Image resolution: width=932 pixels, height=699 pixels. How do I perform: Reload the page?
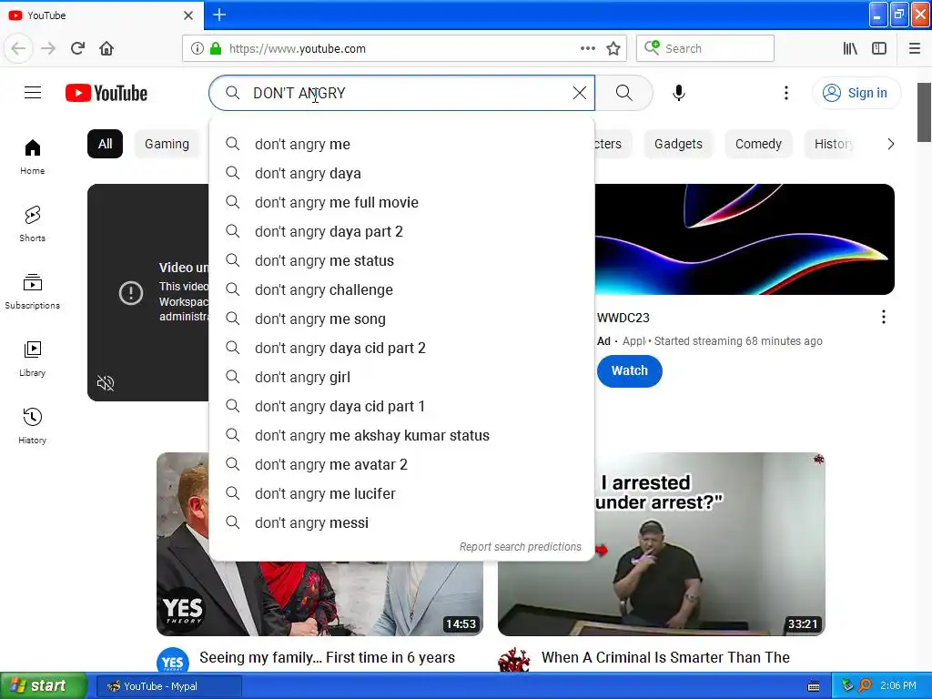(77, 48)
